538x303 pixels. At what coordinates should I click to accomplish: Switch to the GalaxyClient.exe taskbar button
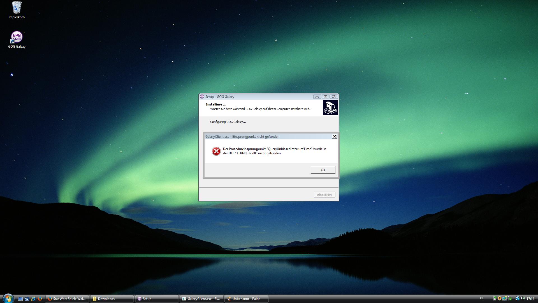pyautogui.click(x=202, y=299)
